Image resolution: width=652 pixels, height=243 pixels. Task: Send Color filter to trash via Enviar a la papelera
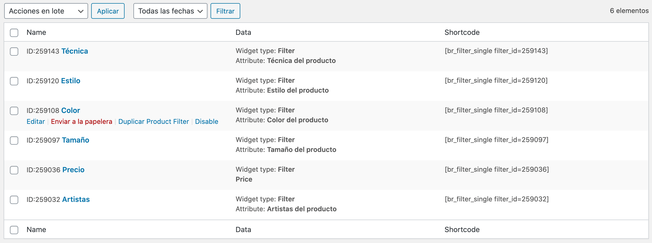[82, 122]
